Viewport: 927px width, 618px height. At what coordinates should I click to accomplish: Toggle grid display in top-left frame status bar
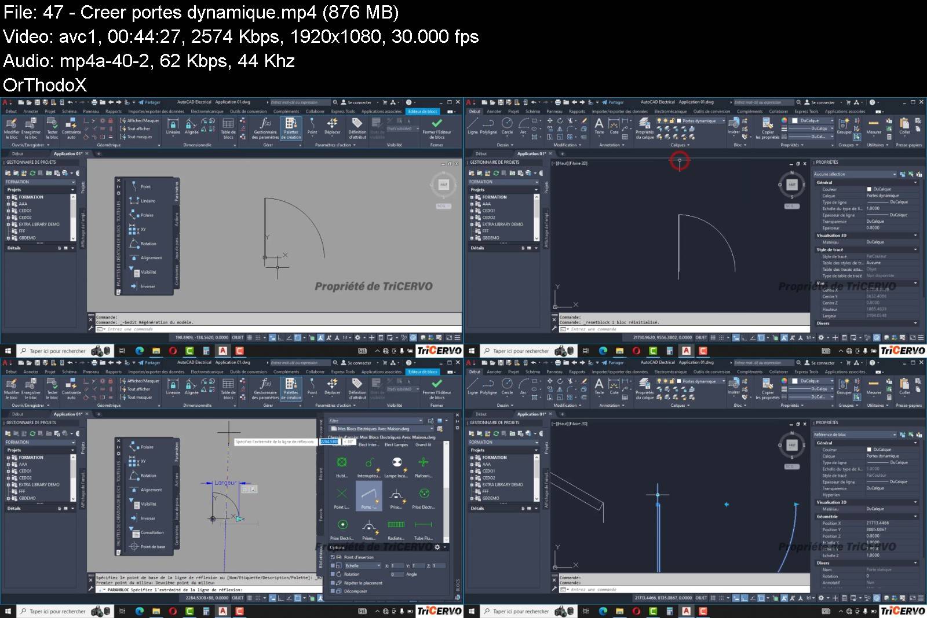point(250,337)
